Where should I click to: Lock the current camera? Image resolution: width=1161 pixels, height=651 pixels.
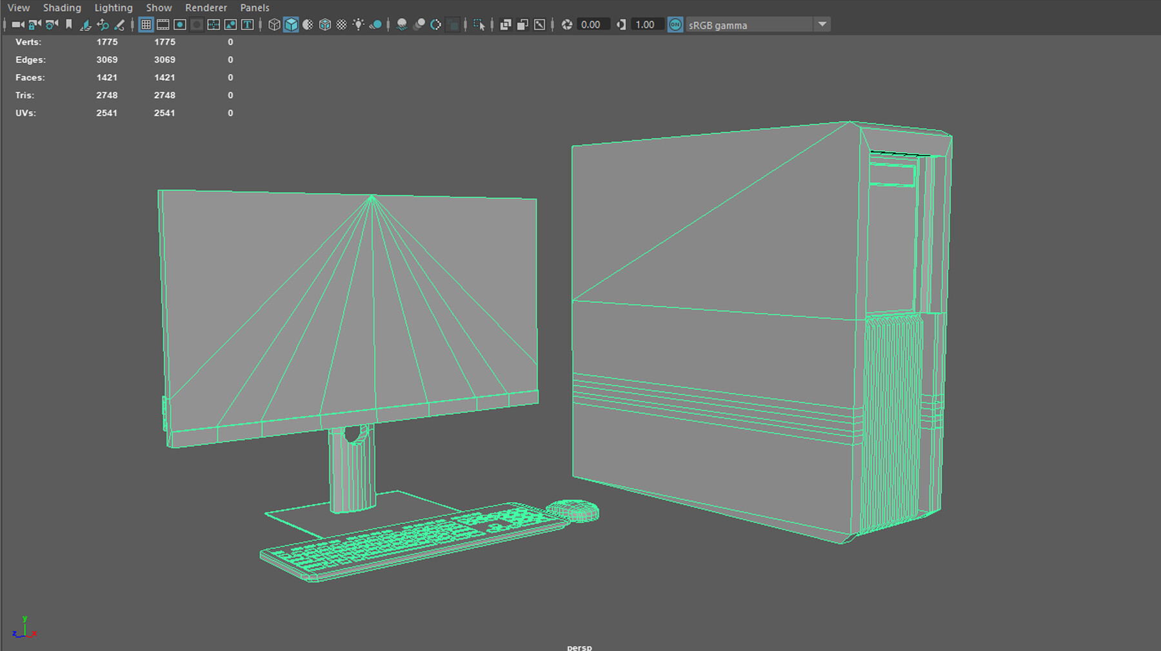(34, 25)
